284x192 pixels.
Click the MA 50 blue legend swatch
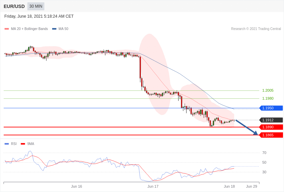tap(54, 29)
